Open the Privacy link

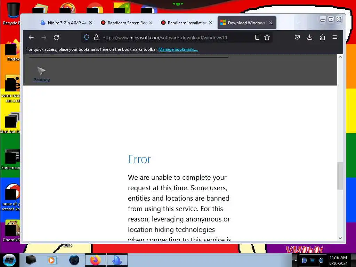coord(42,80)
